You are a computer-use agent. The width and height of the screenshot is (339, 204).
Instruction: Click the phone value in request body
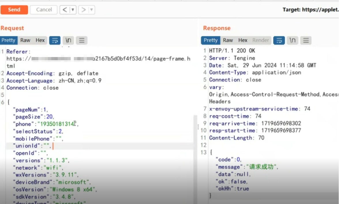(57, 124)
